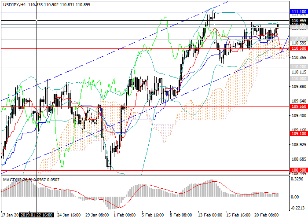Image resolution: width=308 pixels, height=220 pixels.
Task: Select the 110.500 red price level label
Action: [x=299, y=48]
